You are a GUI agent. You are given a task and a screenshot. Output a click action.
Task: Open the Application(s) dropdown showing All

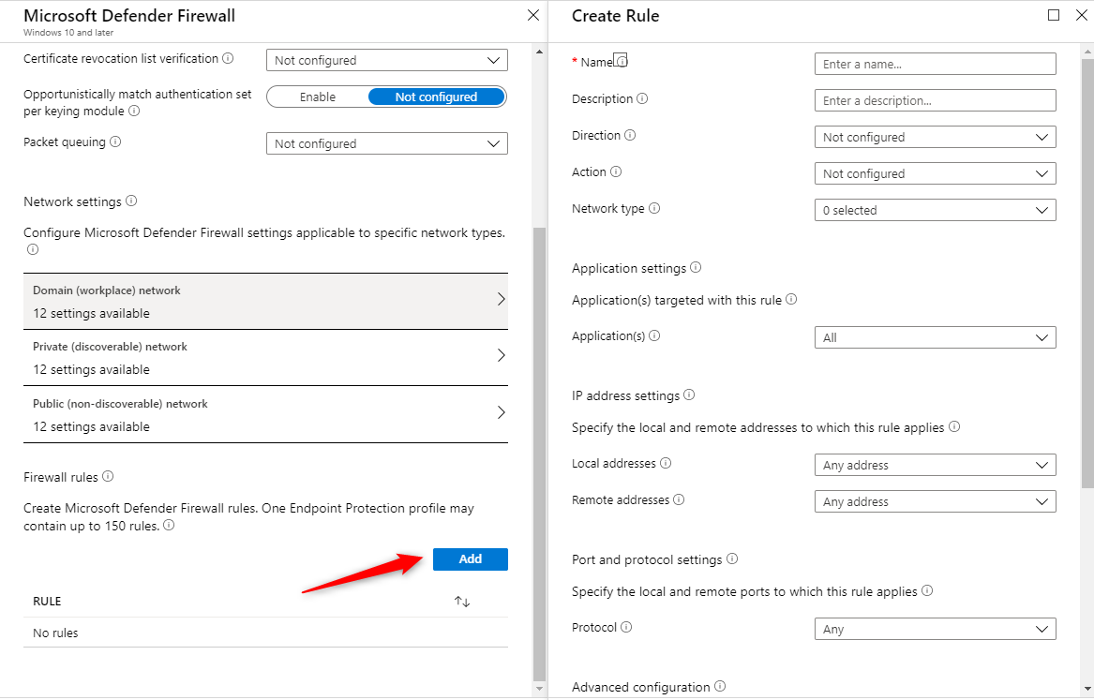(935, 337)
